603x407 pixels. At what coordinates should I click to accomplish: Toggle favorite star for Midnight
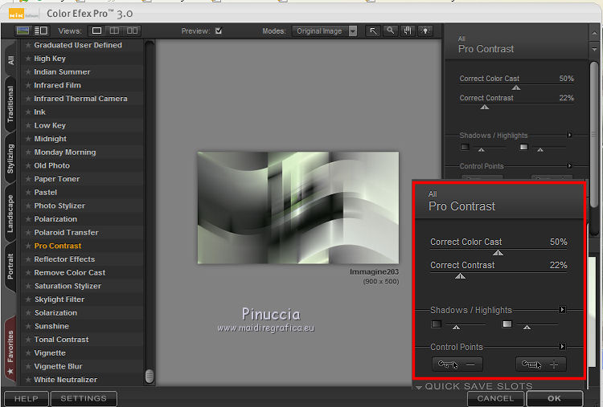click(x=28, y=139)
